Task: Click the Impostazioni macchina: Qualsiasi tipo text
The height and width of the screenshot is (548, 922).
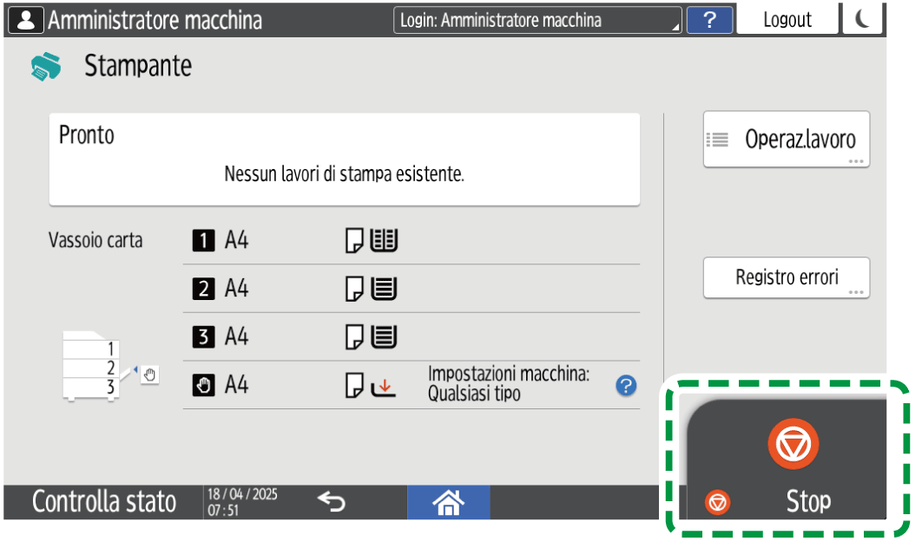Action: click(x=509, y=383)
